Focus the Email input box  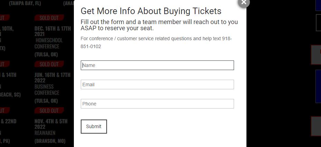tap(157, 84)
